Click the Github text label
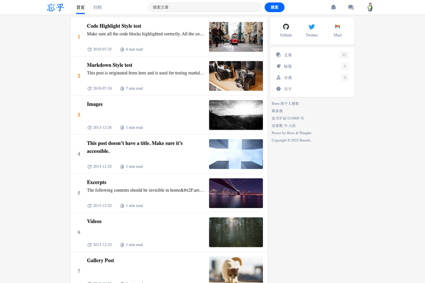This screenshot has height=283, width=425. click(286, 35)
